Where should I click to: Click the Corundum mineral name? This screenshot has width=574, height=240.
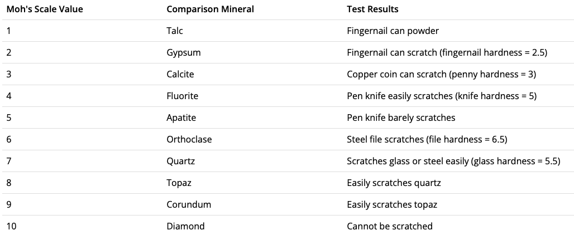(x=189, y=205)
